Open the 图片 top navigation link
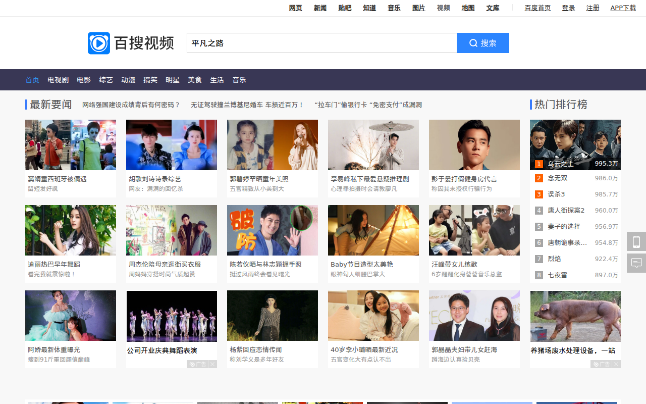Screen dimensions: 646x404 point(419,8)
